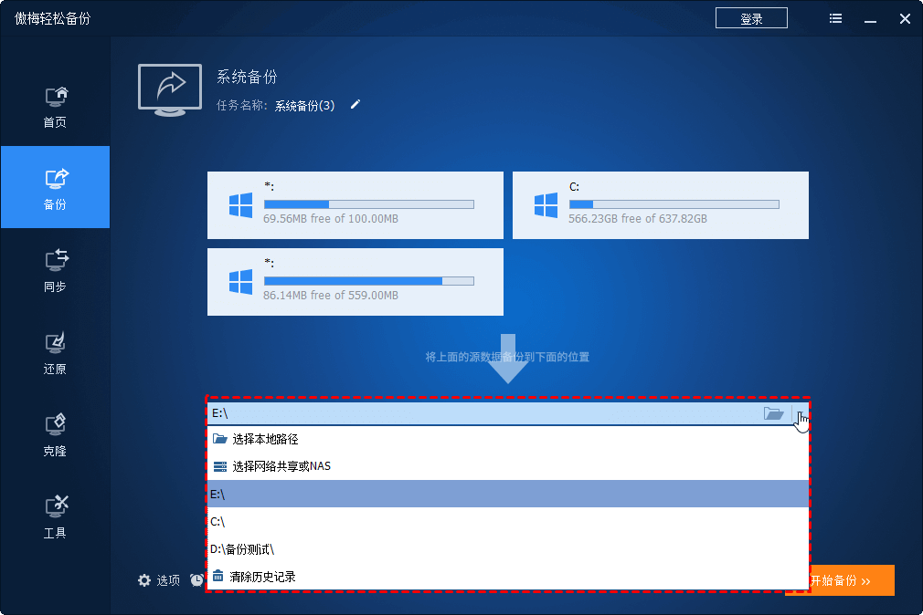
Task: Click the folder browse icon in the path field
Action: 774,413
